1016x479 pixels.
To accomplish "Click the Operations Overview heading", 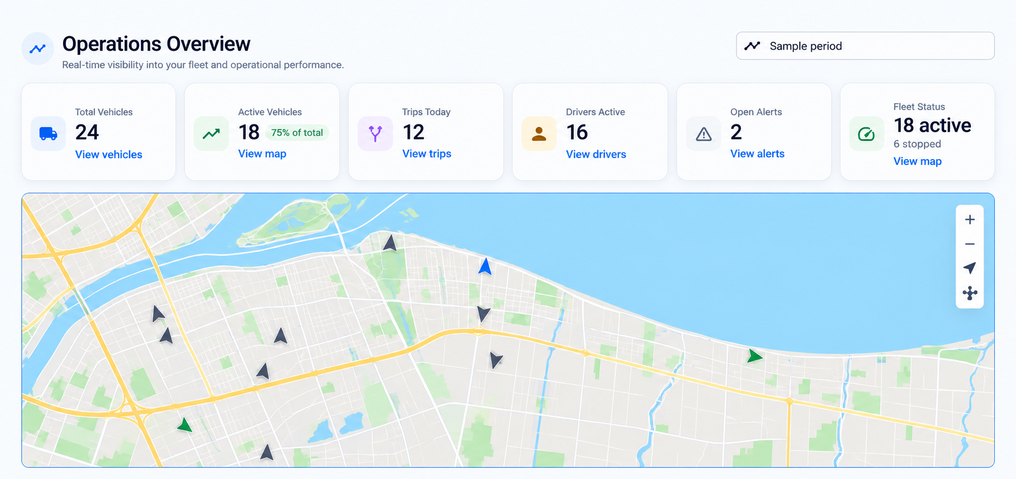I will 156,44.
